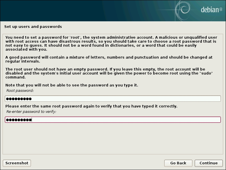Focus the Re-enter password to verify field
The width and height of the screenshot is (226, 170).
(x=113, y=120)
